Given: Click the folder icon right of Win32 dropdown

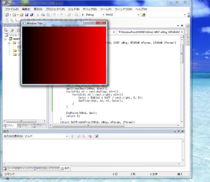Looking at the screenshot, I should pos(143,15).
